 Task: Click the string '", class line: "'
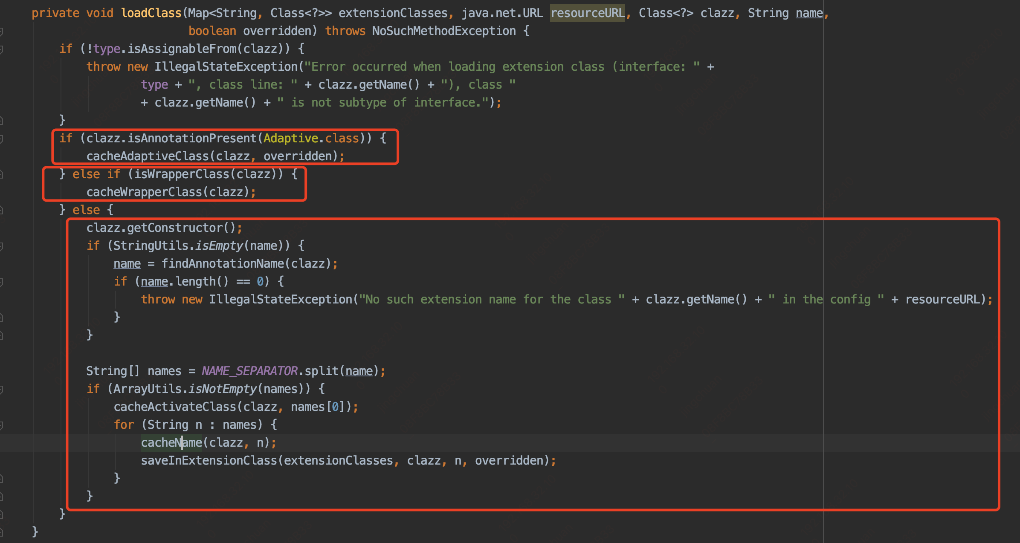pos(243,85)
